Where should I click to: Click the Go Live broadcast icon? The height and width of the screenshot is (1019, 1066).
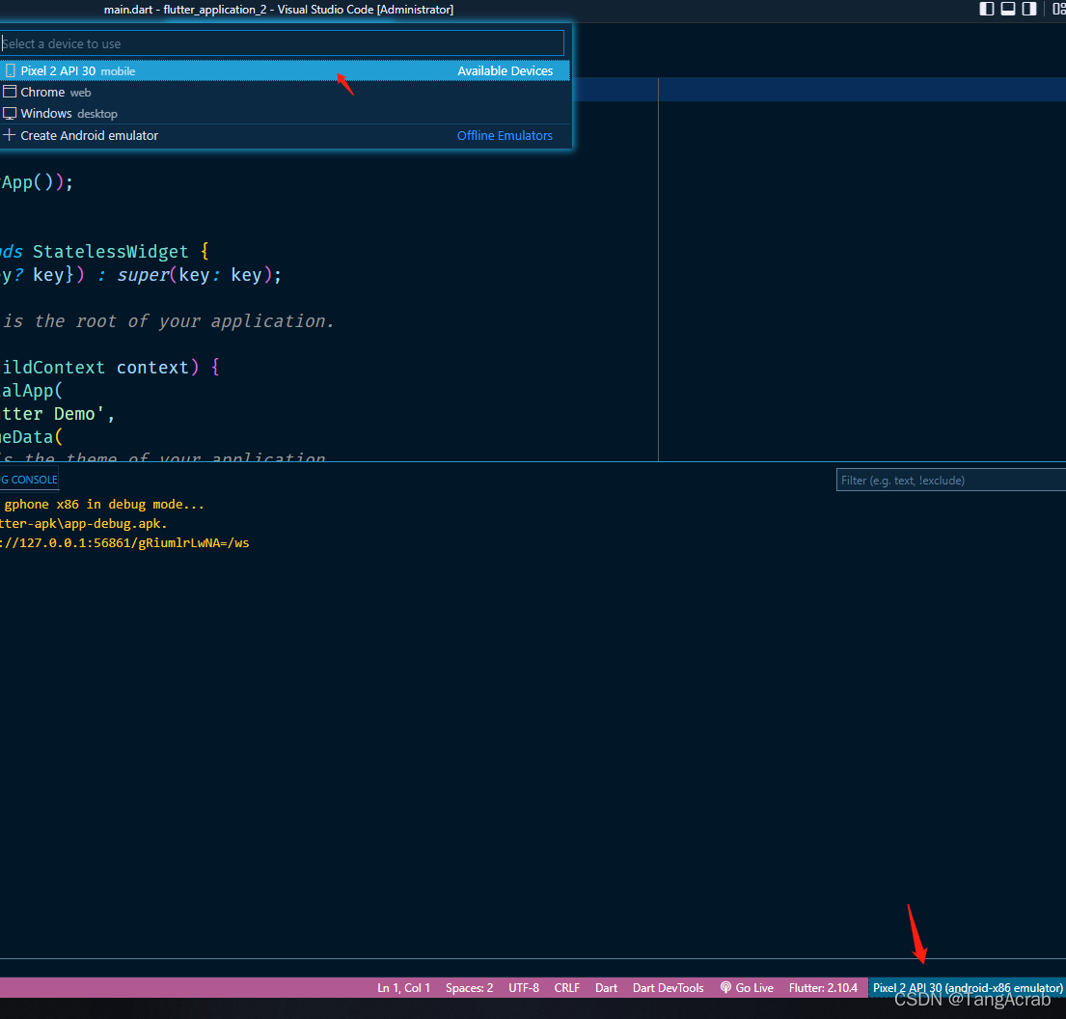click(x=725, y=988)
